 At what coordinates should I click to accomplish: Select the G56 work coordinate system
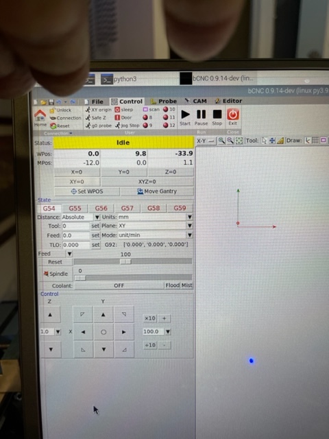tap(101, 209)
